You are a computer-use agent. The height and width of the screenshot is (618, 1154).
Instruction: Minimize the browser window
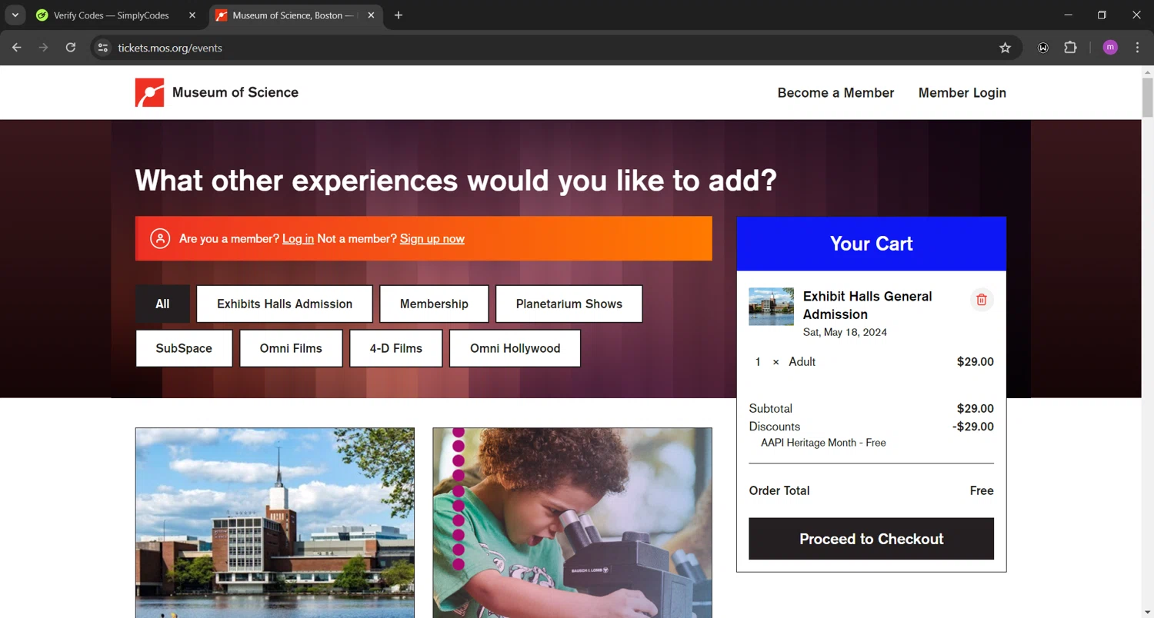click(1068, 15)
